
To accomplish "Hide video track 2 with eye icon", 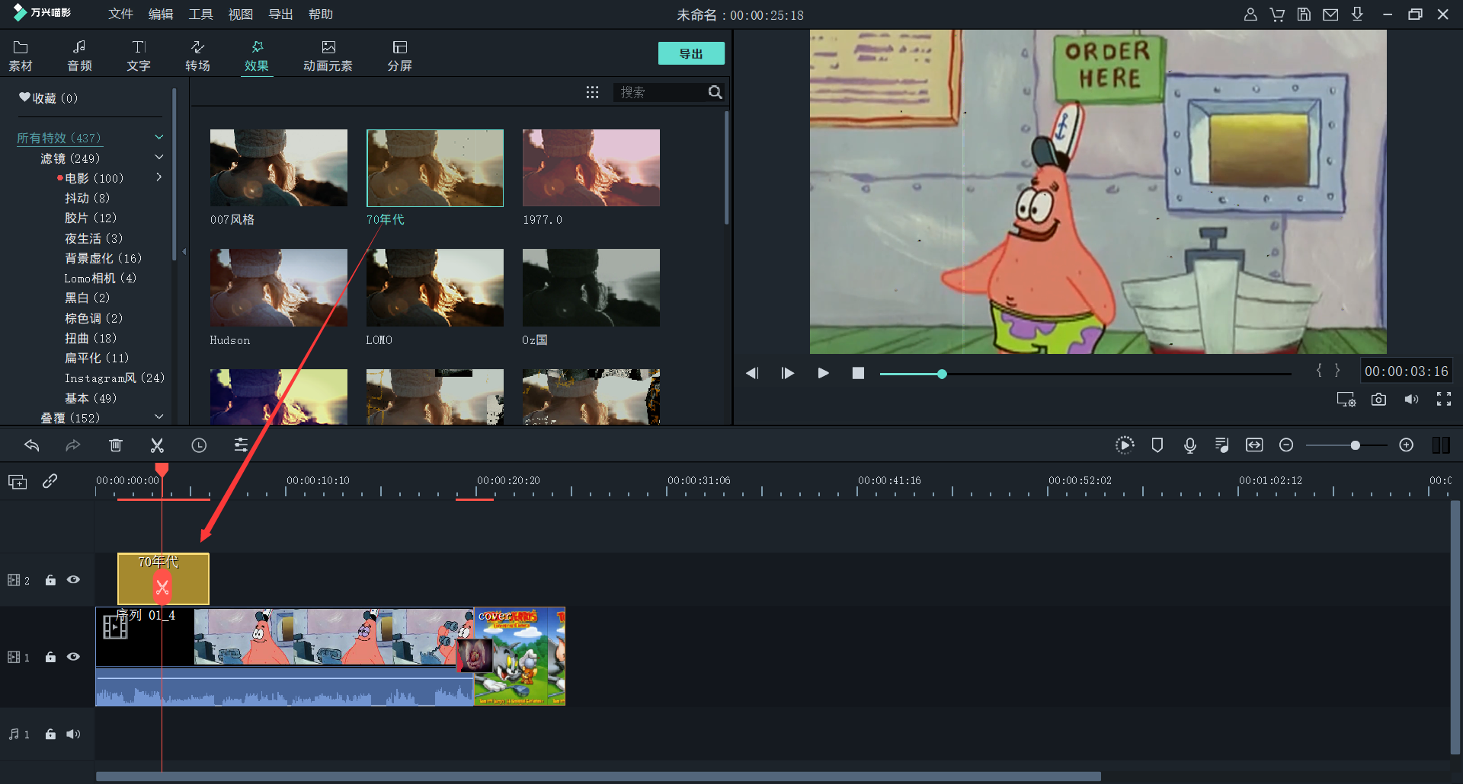I will pyautogui.click(x=73, y=580).
